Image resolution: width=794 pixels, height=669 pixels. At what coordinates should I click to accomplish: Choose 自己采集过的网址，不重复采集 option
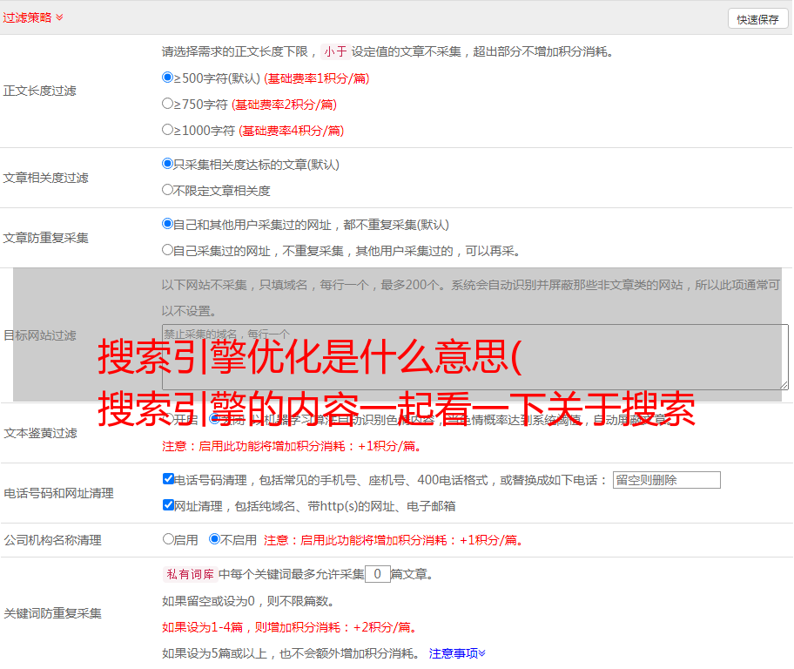[x=168, y=250]
